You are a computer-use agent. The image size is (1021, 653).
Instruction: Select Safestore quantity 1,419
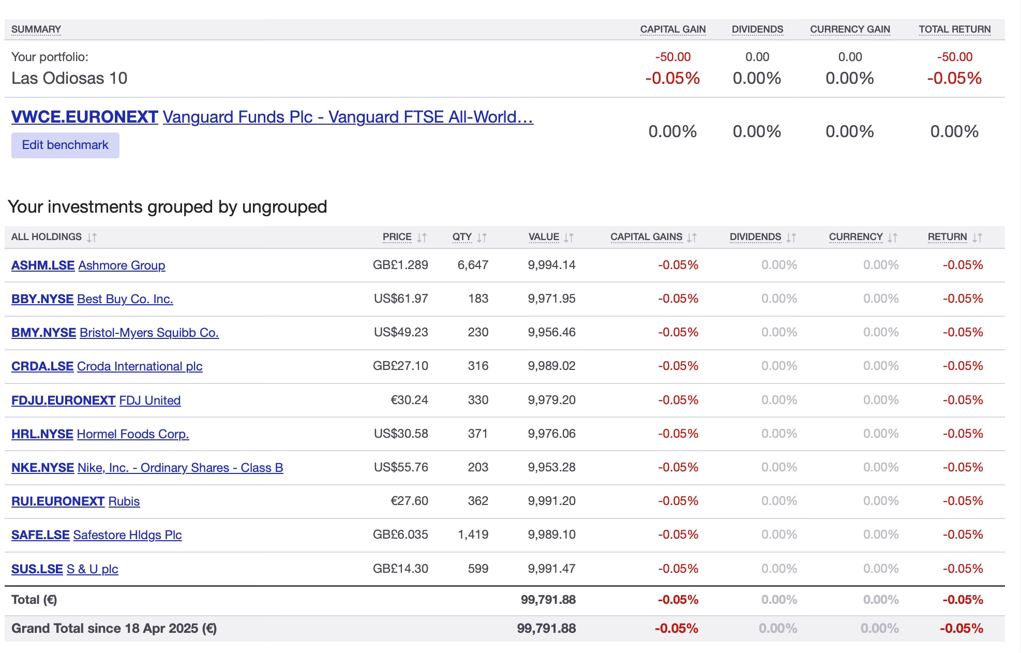(x=473, y=535)
